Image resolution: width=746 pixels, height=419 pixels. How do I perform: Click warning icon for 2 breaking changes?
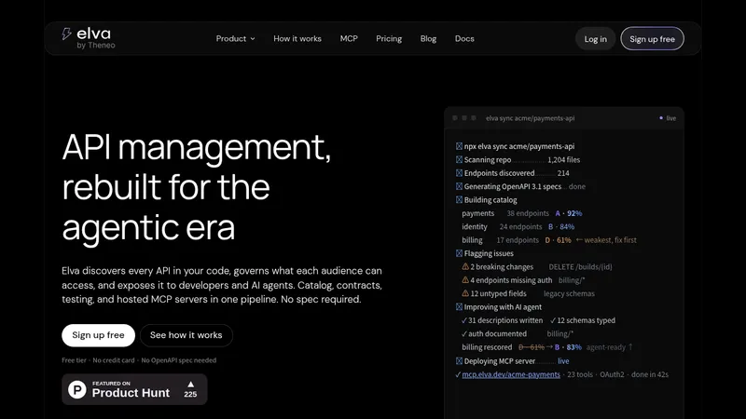tap(465, 267)
